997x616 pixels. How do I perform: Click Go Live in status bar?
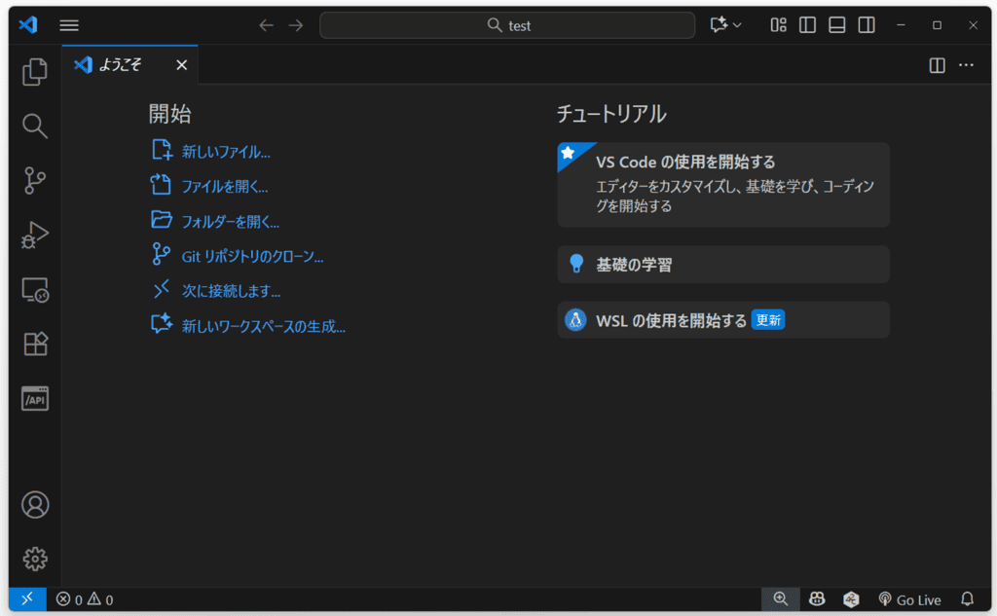click(909, 599)
